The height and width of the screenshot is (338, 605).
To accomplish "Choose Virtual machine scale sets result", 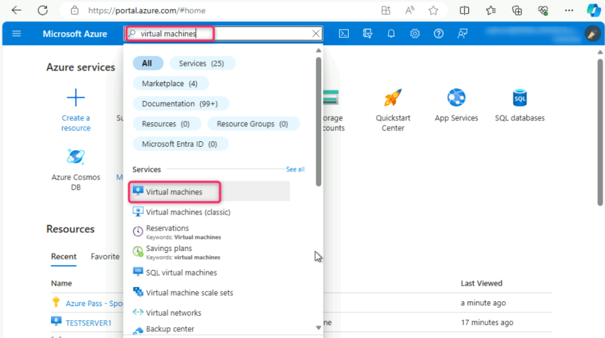I will [189, 292].
